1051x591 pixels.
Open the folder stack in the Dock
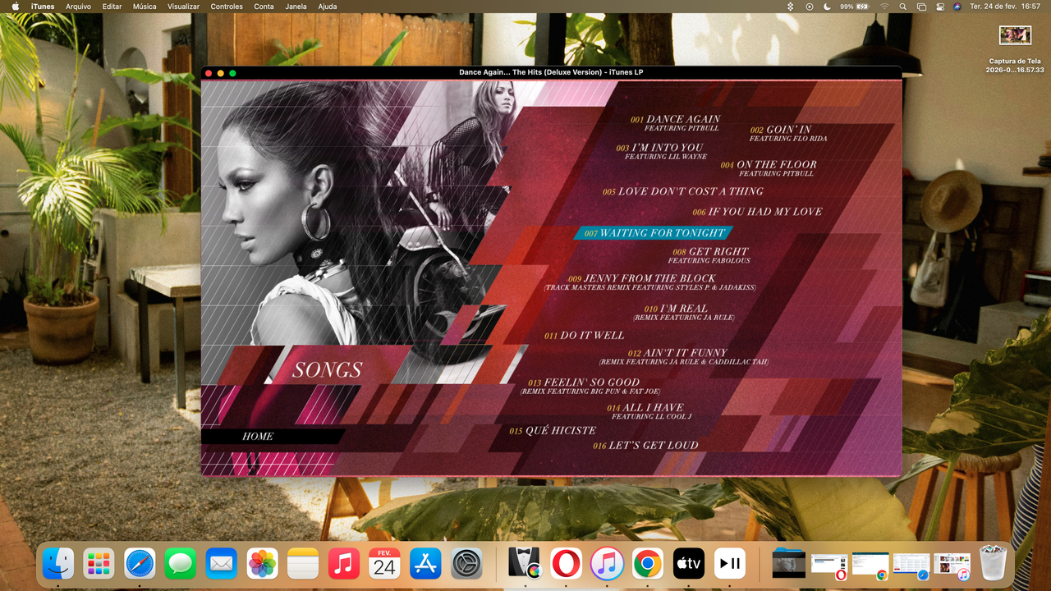click(788, 564)
